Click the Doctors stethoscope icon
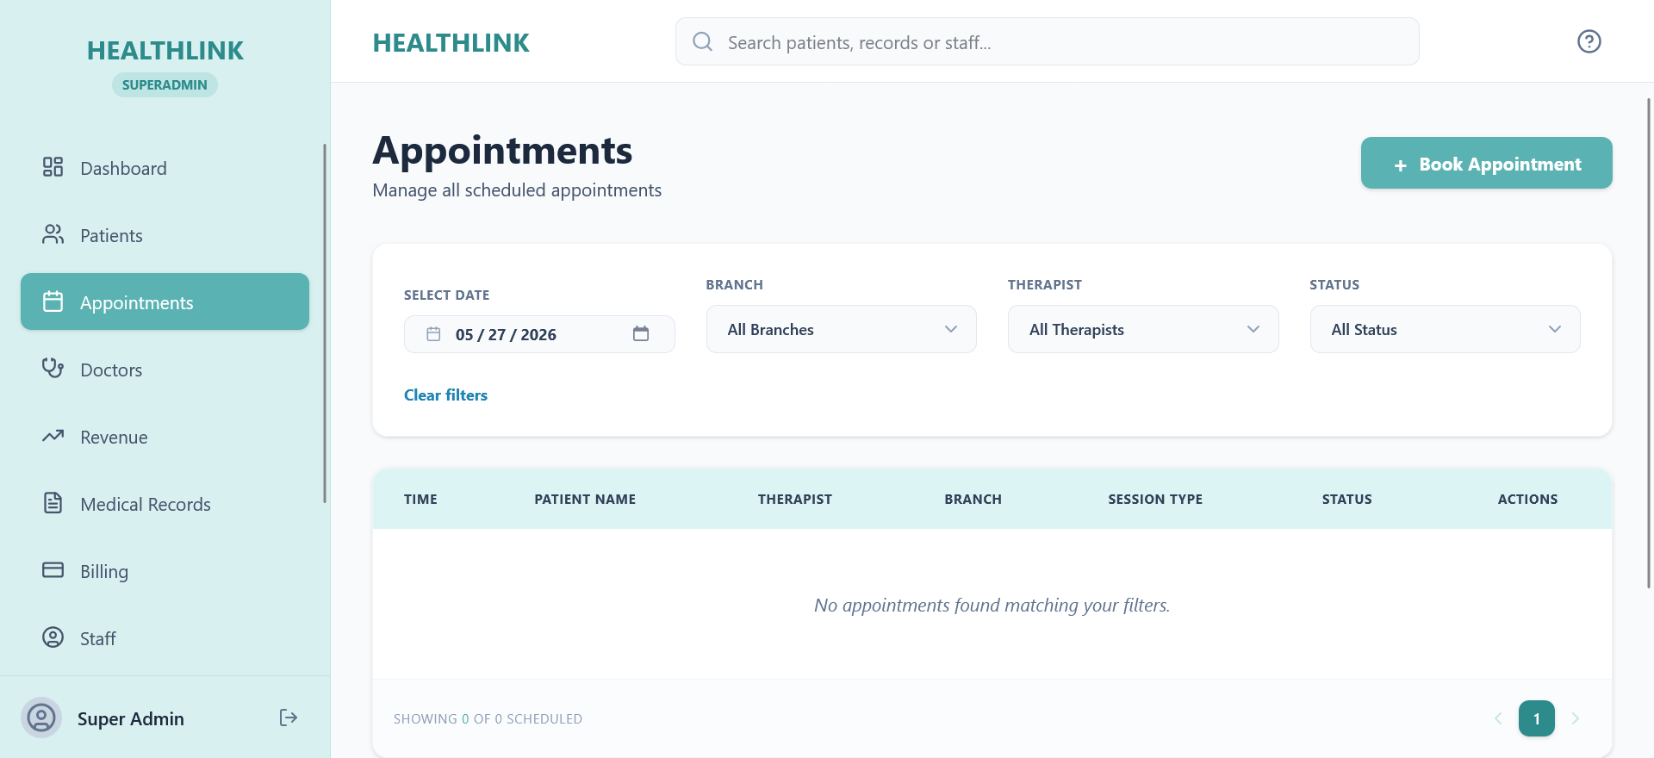This screenshot has width=1654, height=758. pyautogui.click(x=53, y=369)
